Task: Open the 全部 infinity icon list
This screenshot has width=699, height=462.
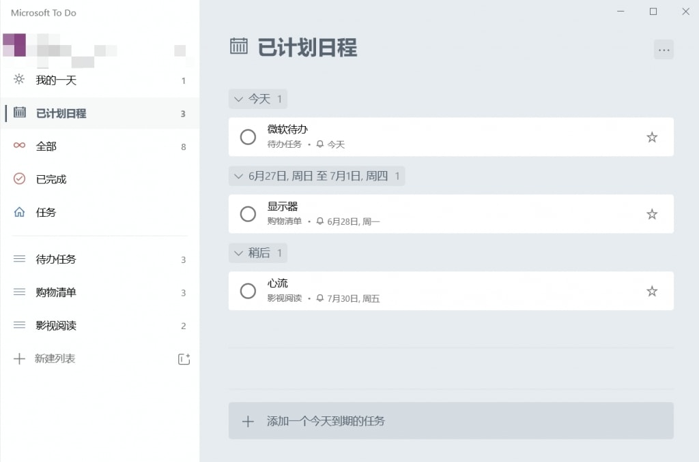Action: click(19, 146)
